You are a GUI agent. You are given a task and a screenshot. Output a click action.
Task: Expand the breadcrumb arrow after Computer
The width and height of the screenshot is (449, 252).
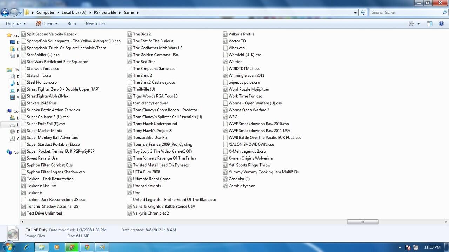tap(58, 13)
